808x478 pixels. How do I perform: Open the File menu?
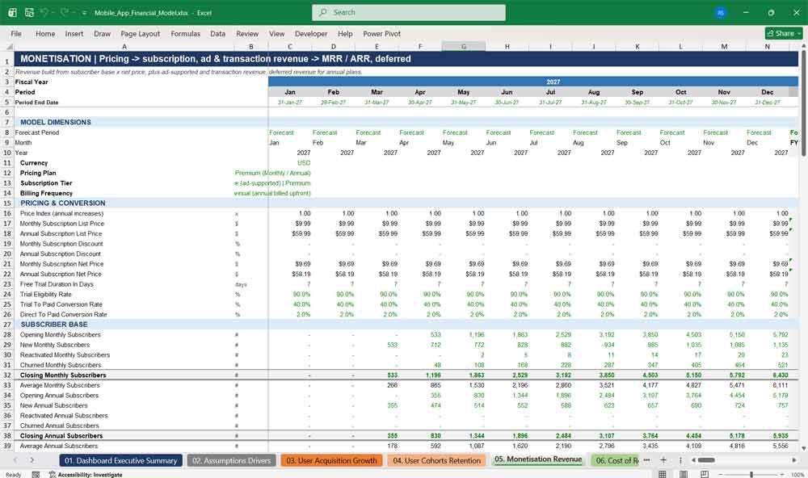pos(16,33)
